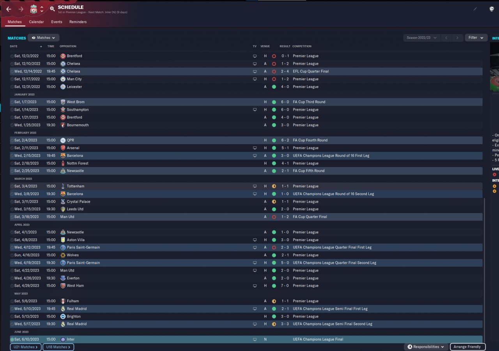Click the Bournemouth club badge
The height and width of the screenshot is (351, 499).
click(63, 125)
